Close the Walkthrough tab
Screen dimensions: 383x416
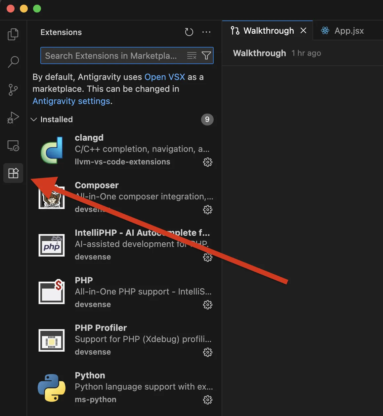click(303, 31)
